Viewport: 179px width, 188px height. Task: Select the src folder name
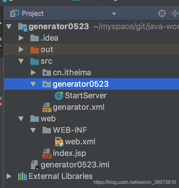point(46,61)
